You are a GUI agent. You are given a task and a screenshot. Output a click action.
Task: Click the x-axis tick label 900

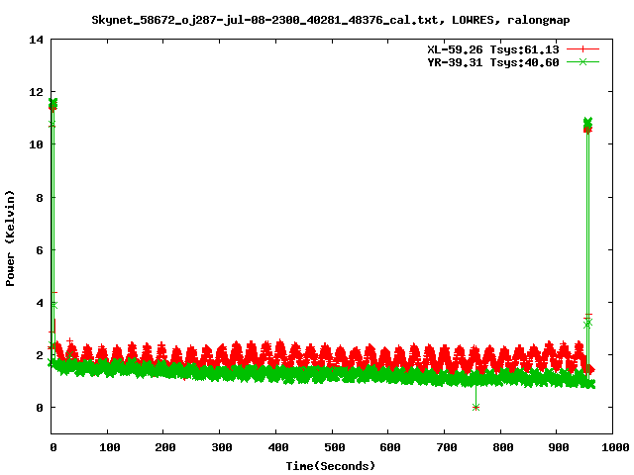pyautogui.click(x=559, y=447)
